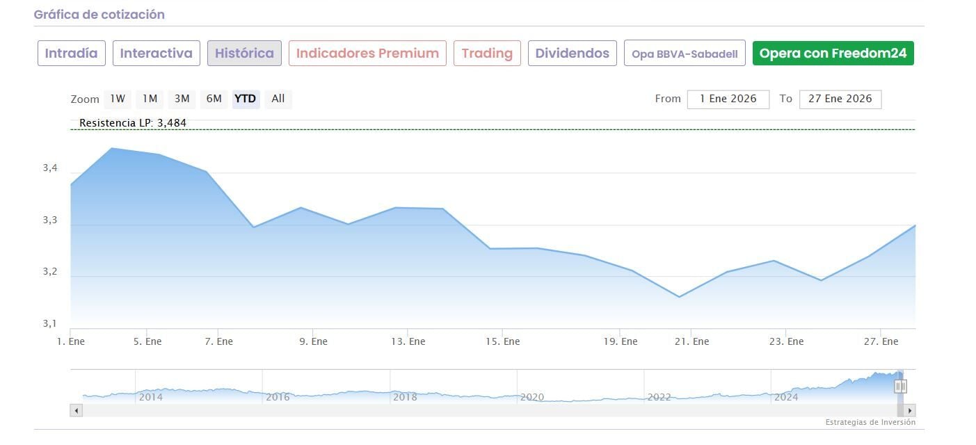The image size is (976, 445).
Task: Click the From date input field
Action: [x=728, y=99]
